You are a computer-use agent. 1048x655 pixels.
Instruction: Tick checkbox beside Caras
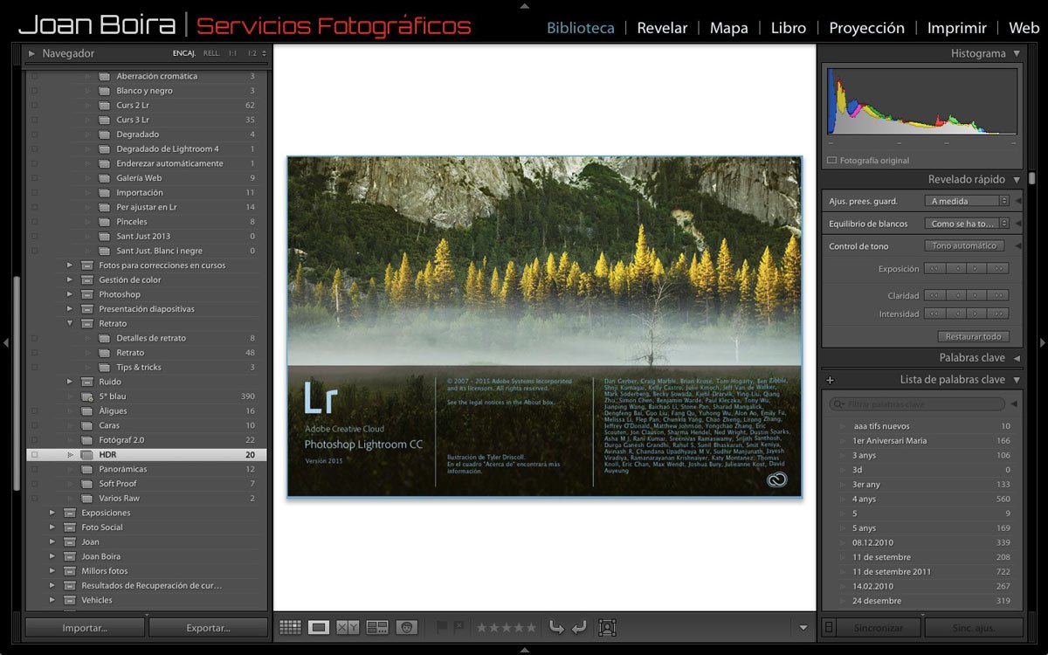[x=34, y=426]
